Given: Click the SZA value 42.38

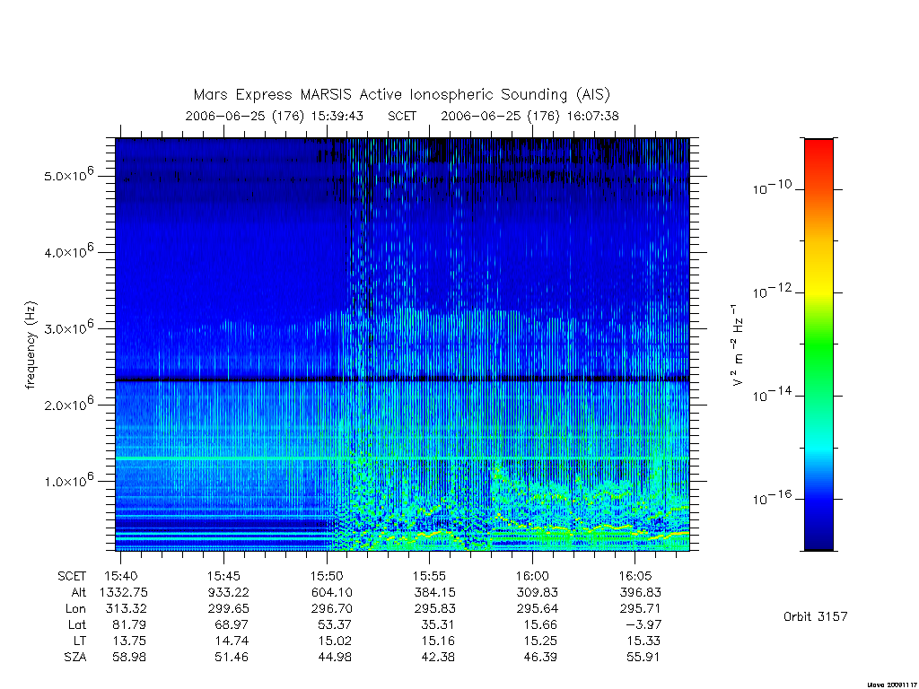Looking at the screenshot, I should pos(438,657).
